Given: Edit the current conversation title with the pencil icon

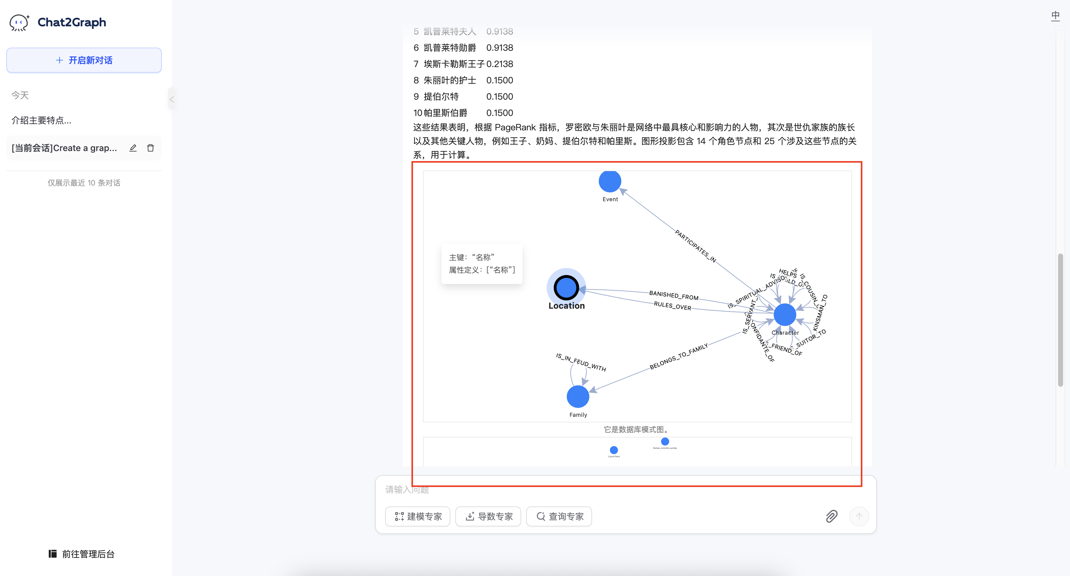Looking at the screenshot, I should tap(133, 148).
